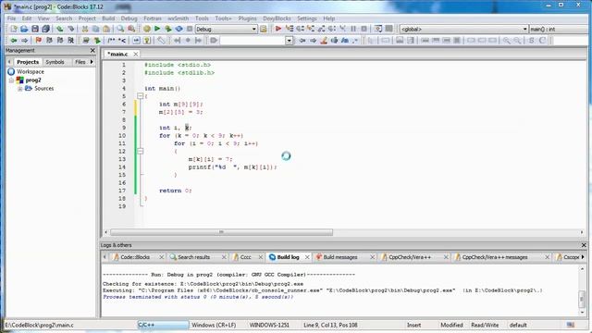Image resolution: width=592 pixels, height=333 pixels.
Task: Create a new file from toolbar
Action: pyautogui.click(x=14, y=29)
